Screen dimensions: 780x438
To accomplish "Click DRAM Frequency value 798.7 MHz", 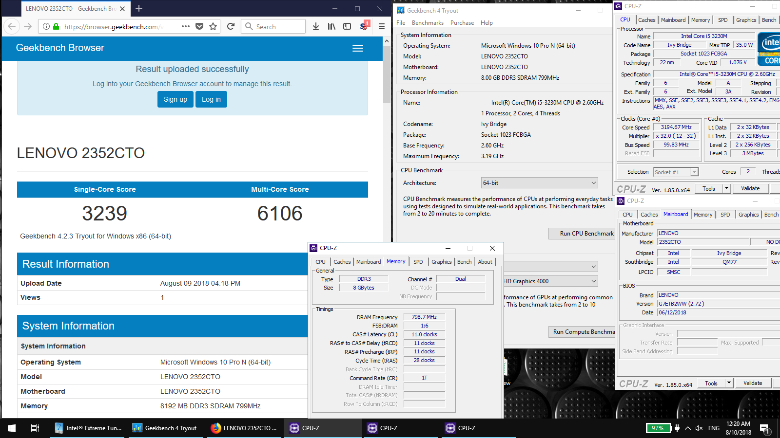I will (x=424, y=317).
